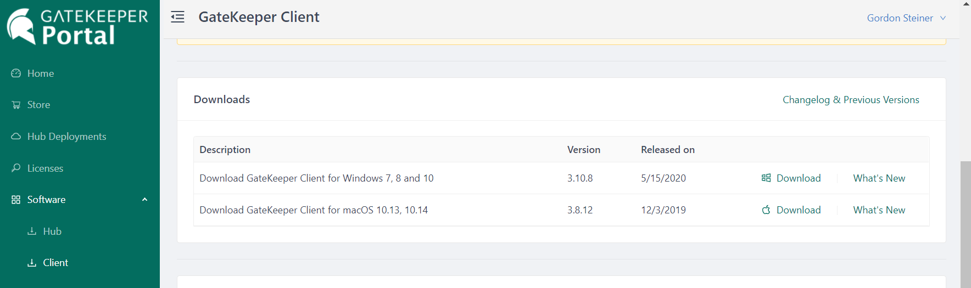Click the Hub Deployments cloud icon
The image size is (971, 288).
16,137
